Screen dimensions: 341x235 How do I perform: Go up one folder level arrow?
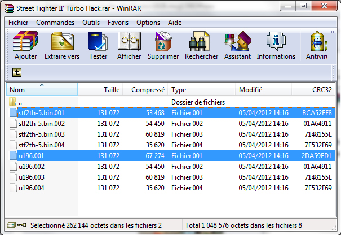tap(17, 72)
